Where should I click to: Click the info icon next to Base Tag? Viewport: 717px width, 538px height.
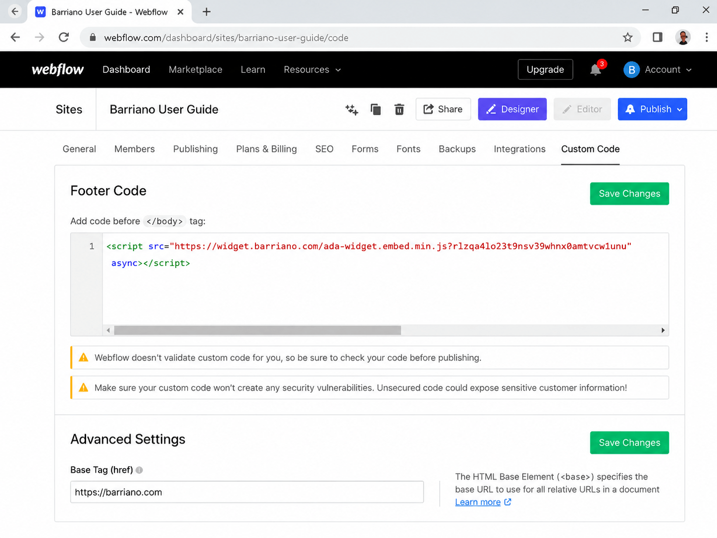coord(139,470)
